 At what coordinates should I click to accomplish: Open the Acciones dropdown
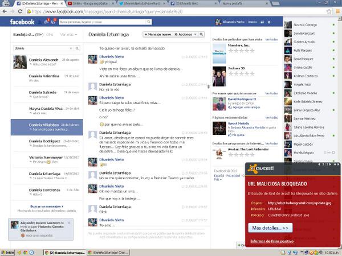[x=186, y=34]
